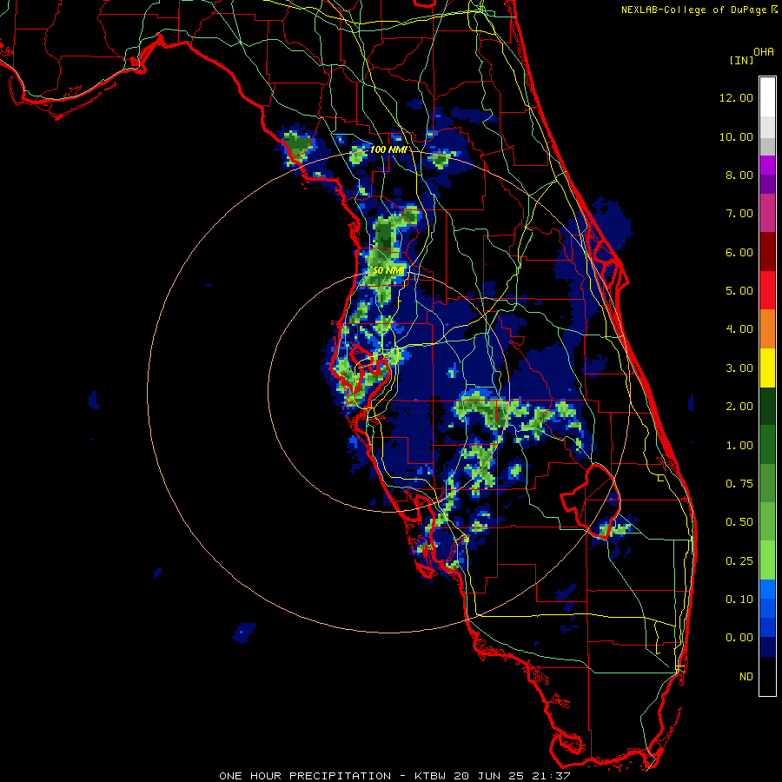
Task: Click the 4.00 legend value
Action: click(739, 329)
